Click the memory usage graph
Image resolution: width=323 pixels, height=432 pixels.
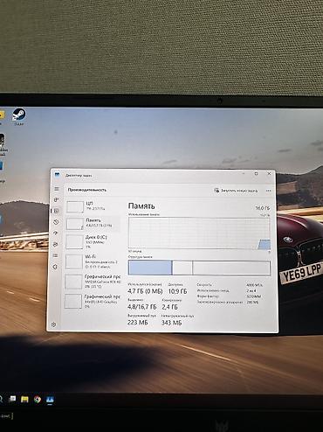199,233
